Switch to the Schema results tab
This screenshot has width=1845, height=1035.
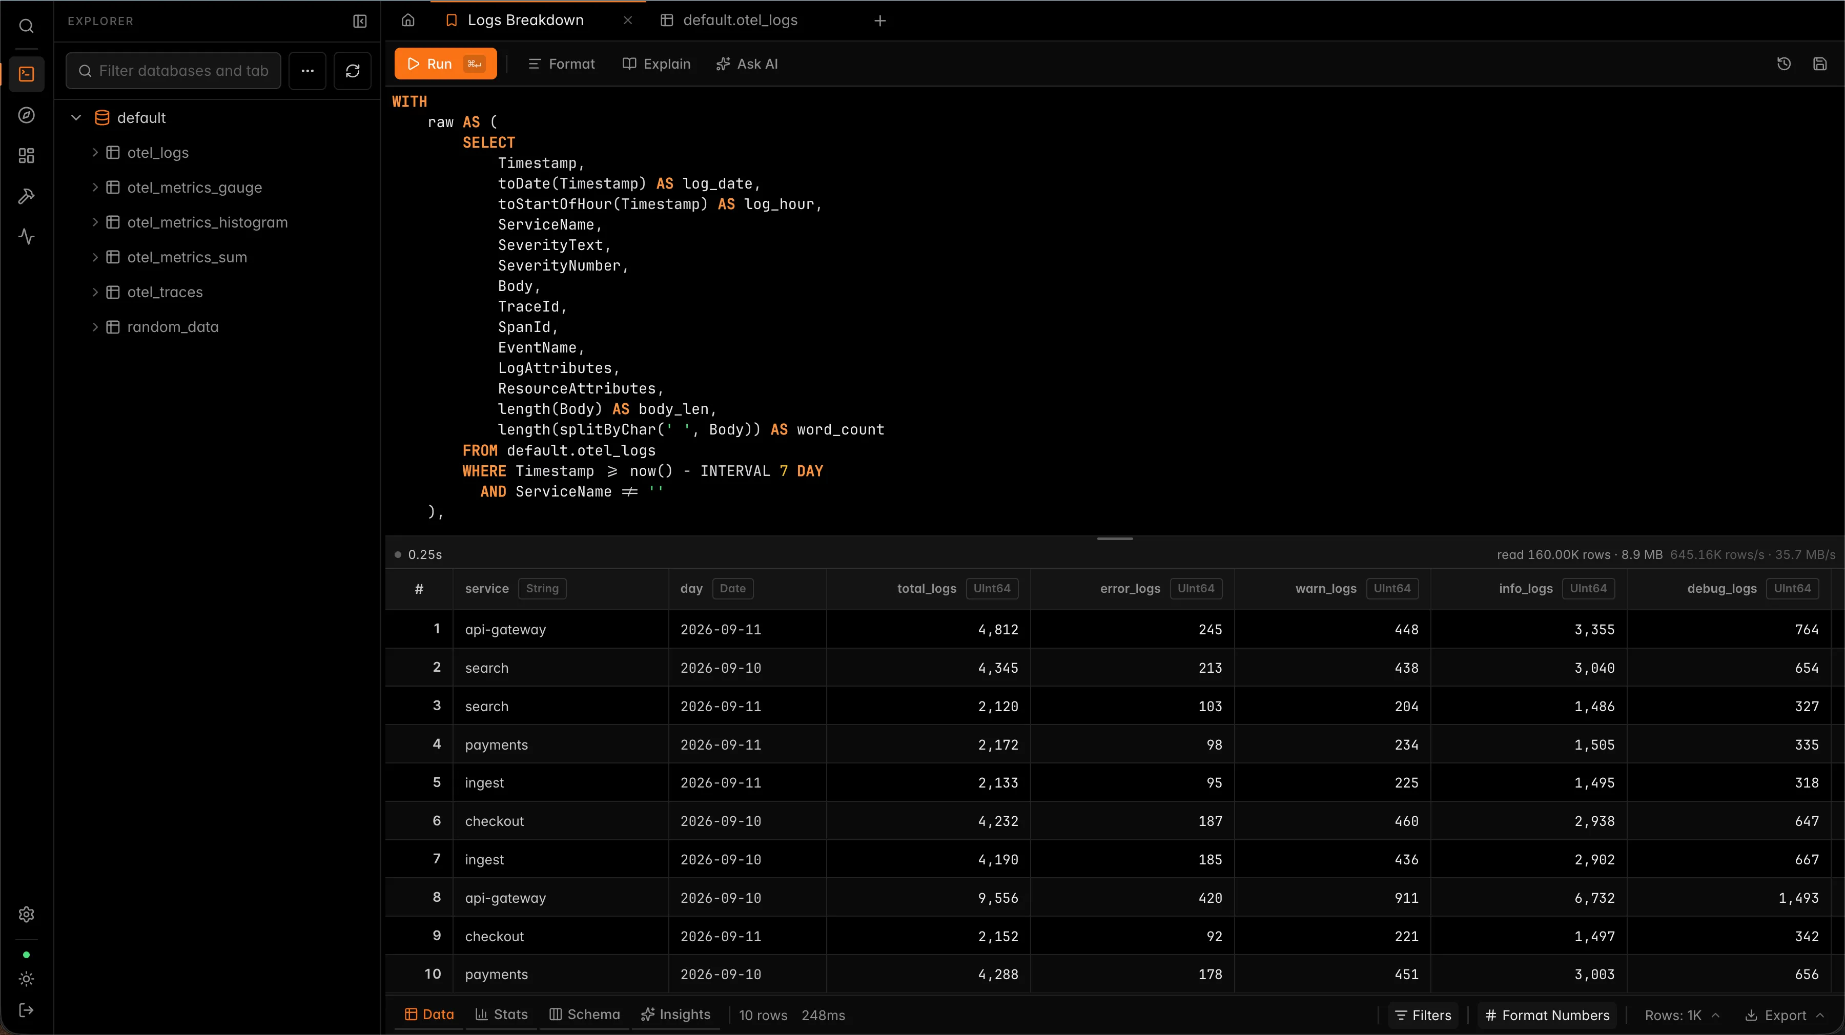click(x=584, y=1014)
